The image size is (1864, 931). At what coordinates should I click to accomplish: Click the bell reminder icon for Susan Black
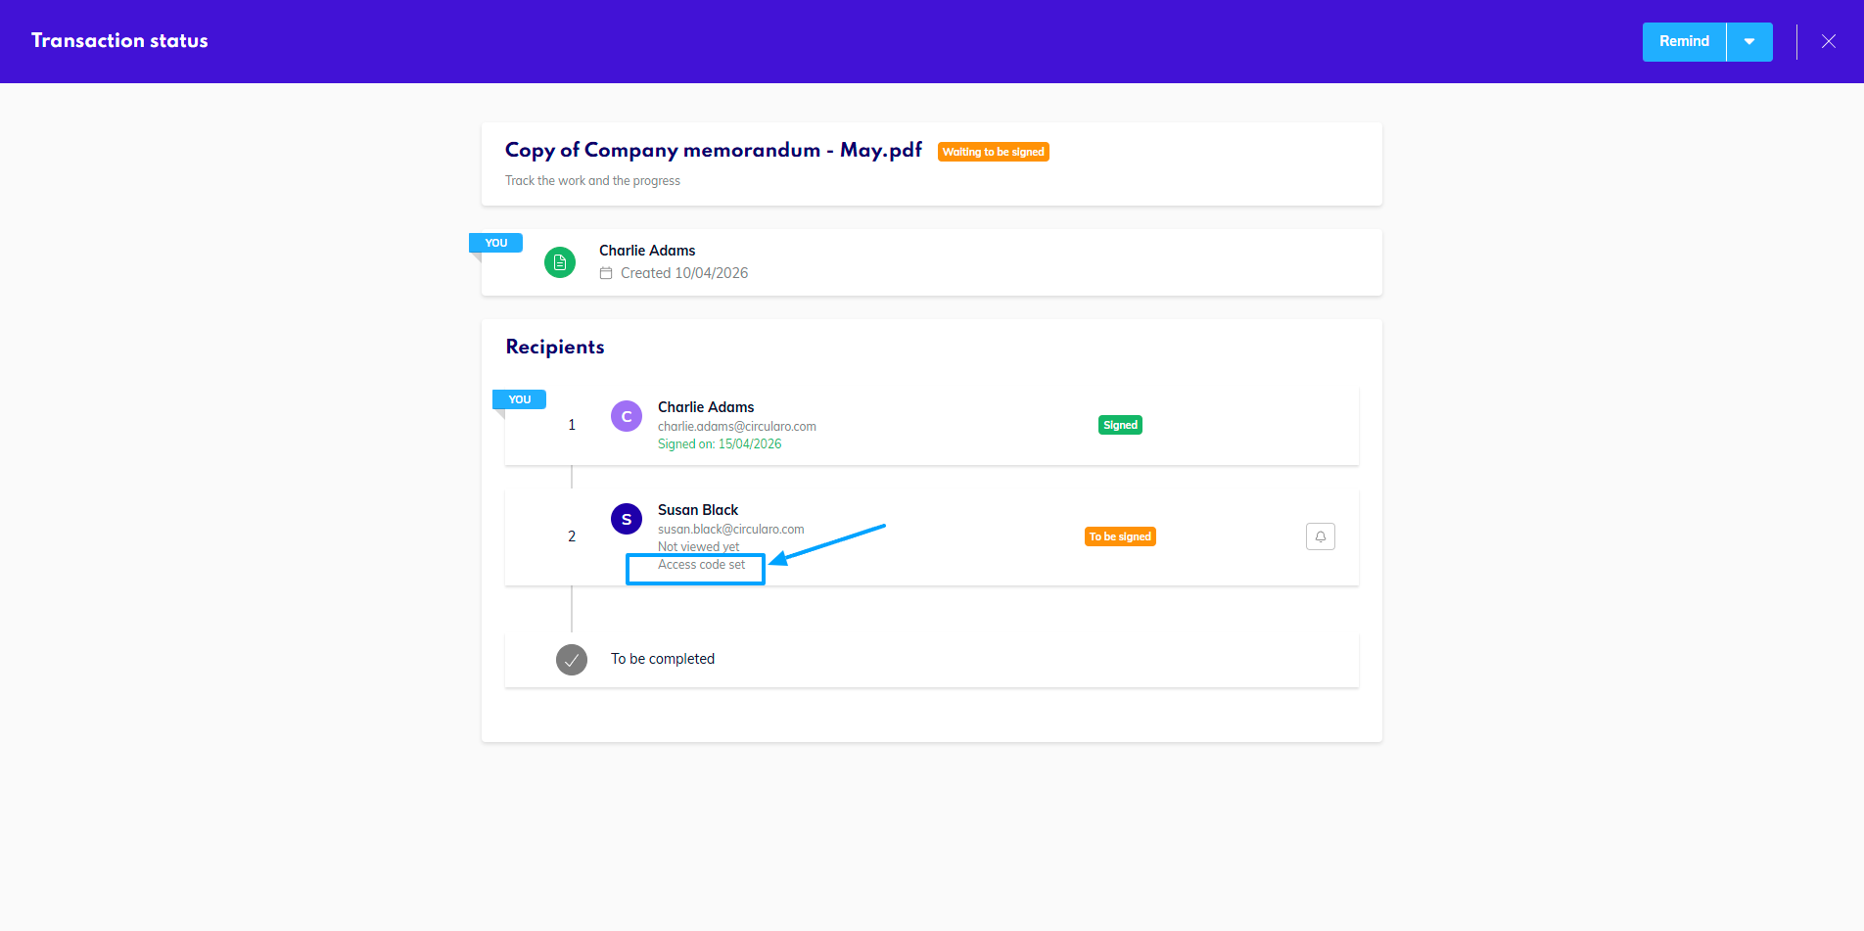pyautogui.click(x=1320, y=536)
